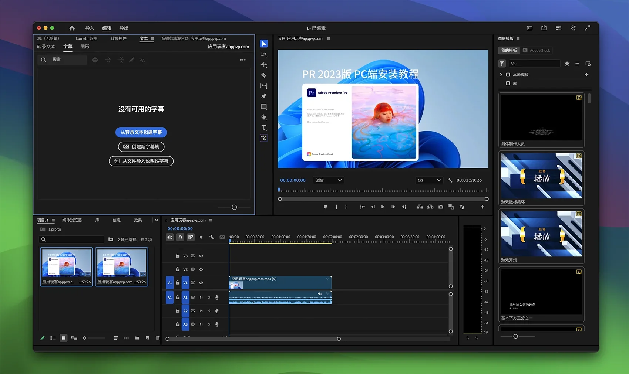The width and height of the screenshot is (629, 374).
Task: Open the 项目:1 panel menu
Action: click(53, 220)
